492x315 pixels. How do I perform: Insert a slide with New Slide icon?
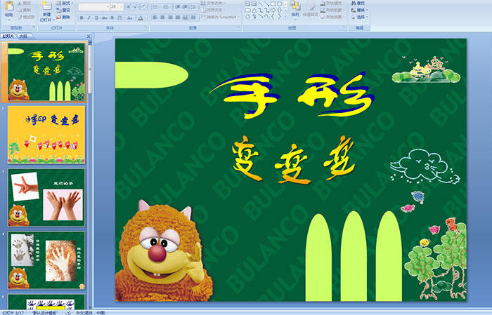pyautogui.click(x=47, y=6)
